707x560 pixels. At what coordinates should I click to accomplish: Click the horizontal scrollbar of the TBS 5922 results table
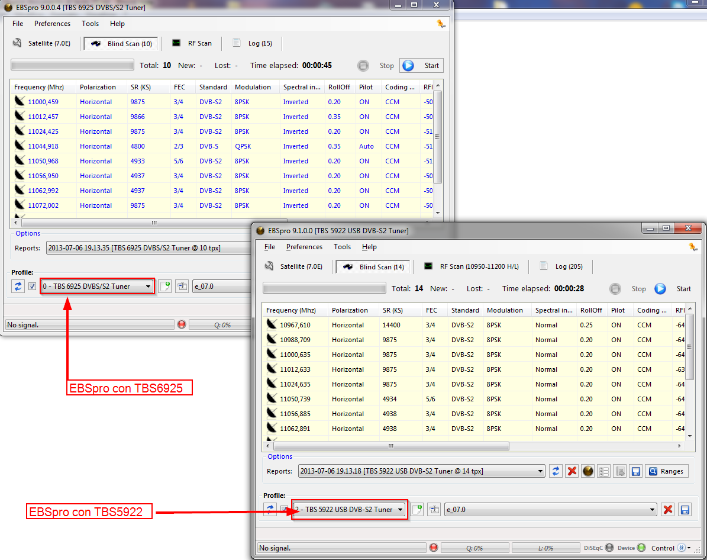point(391,446)
